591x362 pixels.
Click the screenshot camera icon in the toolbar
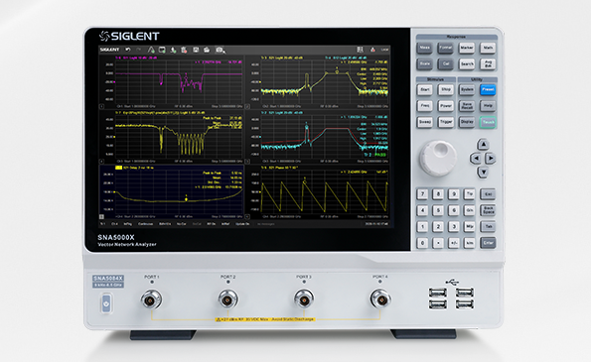[220, 50]
